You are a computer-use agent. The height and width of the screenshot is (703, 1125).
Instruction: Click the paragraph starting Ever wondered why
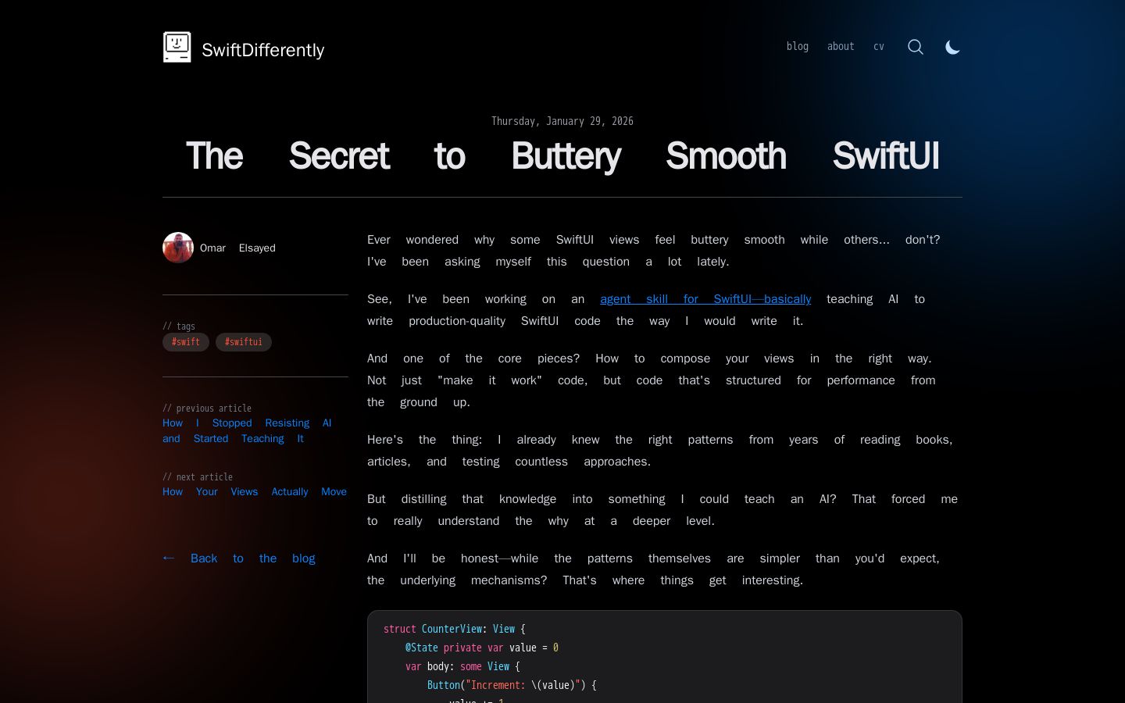coord(664,251)
